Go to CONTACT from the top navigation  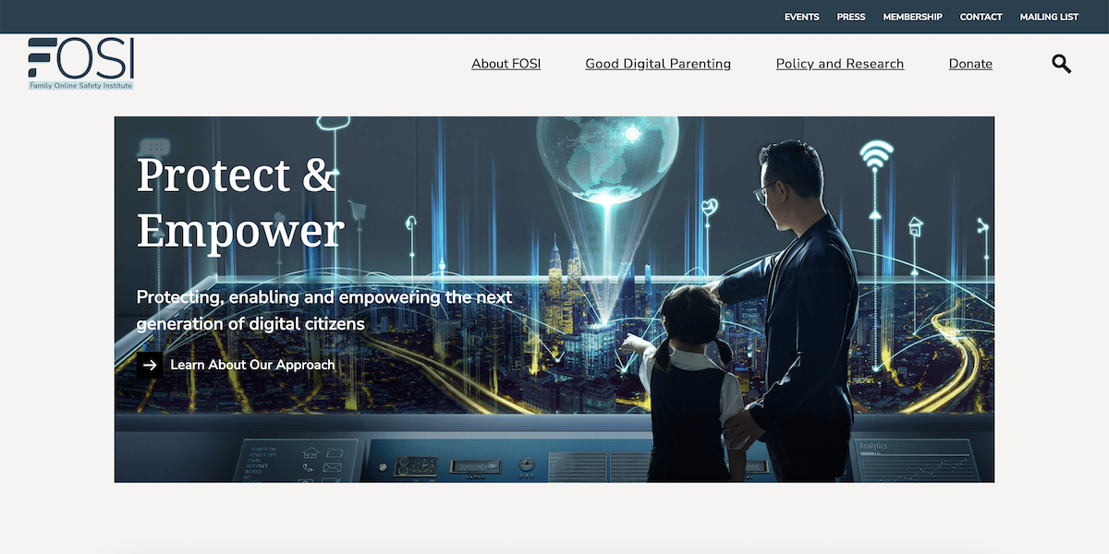coord(981,17)
